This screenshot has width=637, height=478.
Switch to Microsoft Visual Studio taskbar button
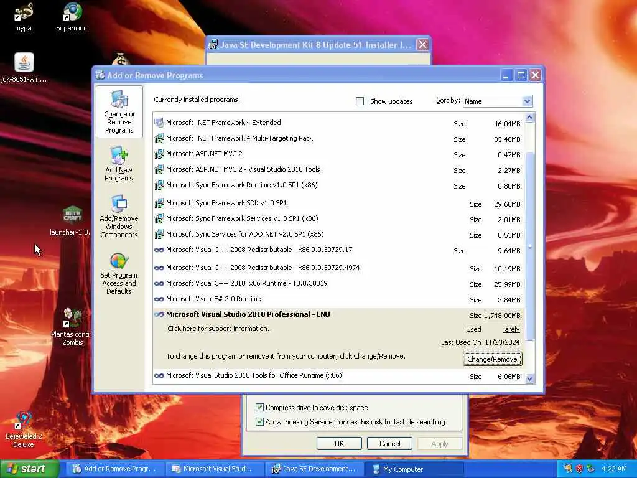(215, 469)
